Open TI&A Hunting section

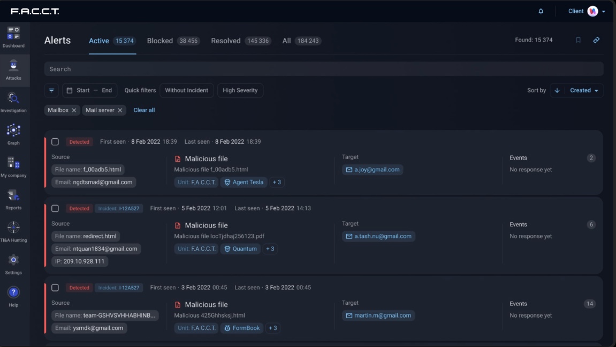(13, 229)
